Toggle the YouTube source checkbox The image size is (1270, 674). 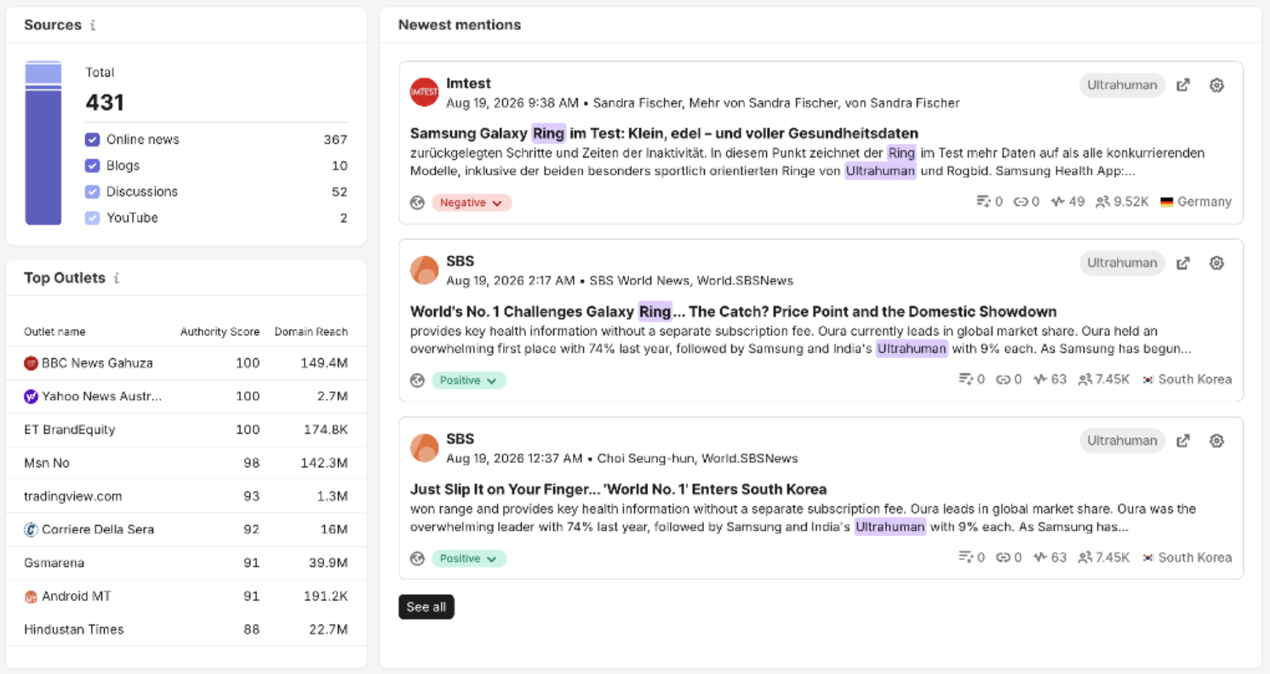pos(93,218)
